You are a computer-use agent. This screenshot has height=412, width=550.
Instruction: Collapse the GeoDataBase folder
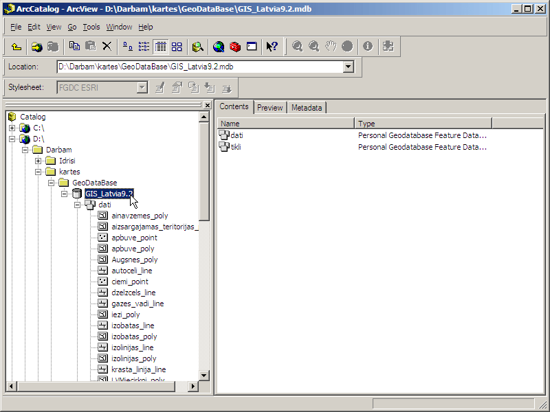point(51,183)
